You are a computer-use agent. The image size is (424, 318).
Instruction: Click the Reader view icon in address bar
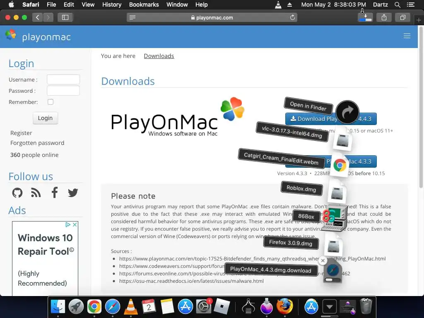click(132, 17)
